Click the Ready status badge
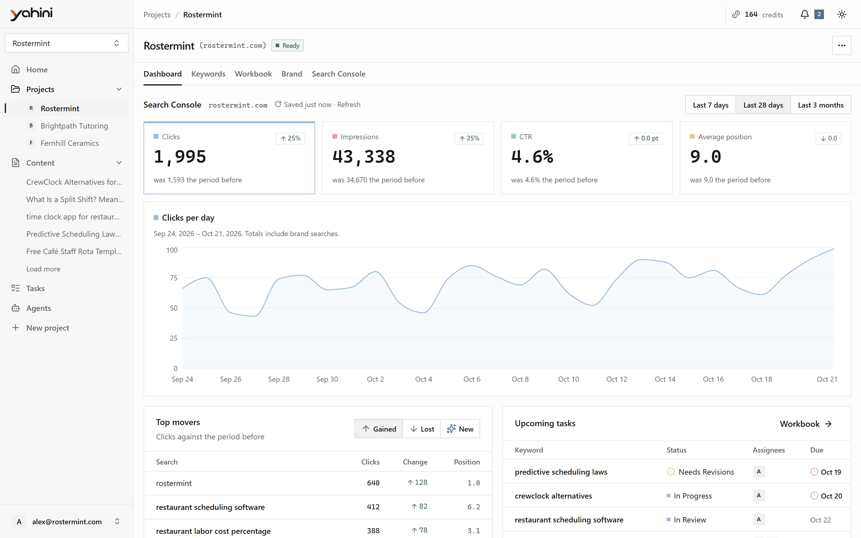Image resolution: width=861 pixels, height=538 pixels. [288, 45]
